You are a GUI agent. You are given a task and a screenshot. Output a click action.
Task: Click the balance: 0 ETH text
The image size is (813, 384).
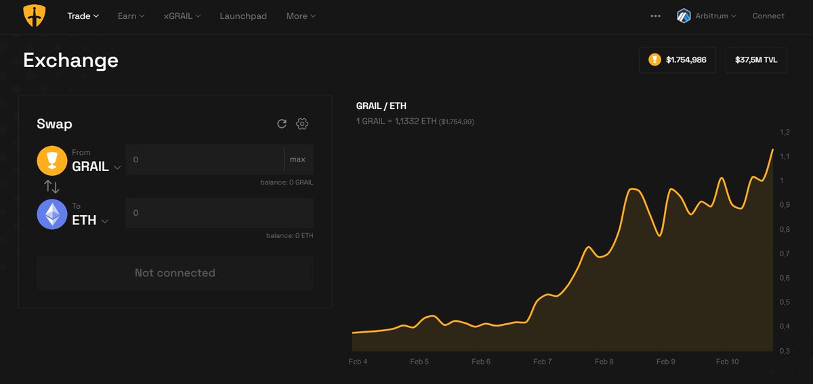tap(290, 236)
